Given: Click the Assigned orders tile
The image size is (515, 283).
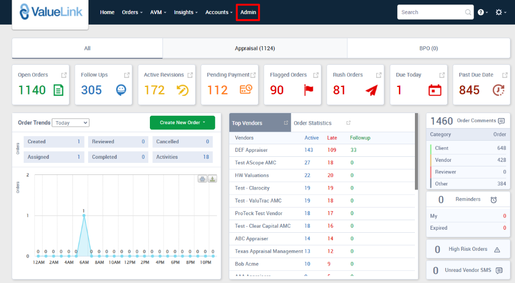Looking at the screenshot, I should click(x=54, y=157).
